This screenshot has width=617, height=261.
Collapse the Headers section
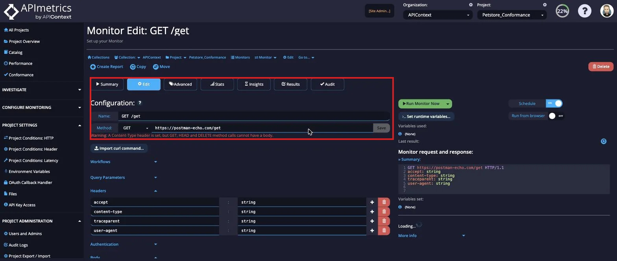point(124,191)
